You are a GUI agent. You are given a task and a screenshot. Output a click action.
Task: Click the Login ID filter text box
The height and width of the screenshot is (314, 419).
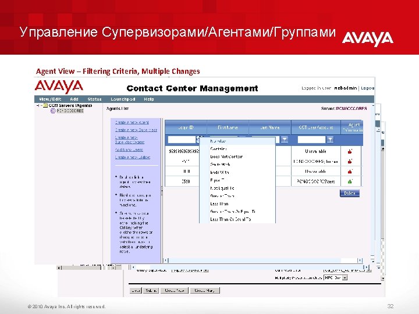coord(182,140)
